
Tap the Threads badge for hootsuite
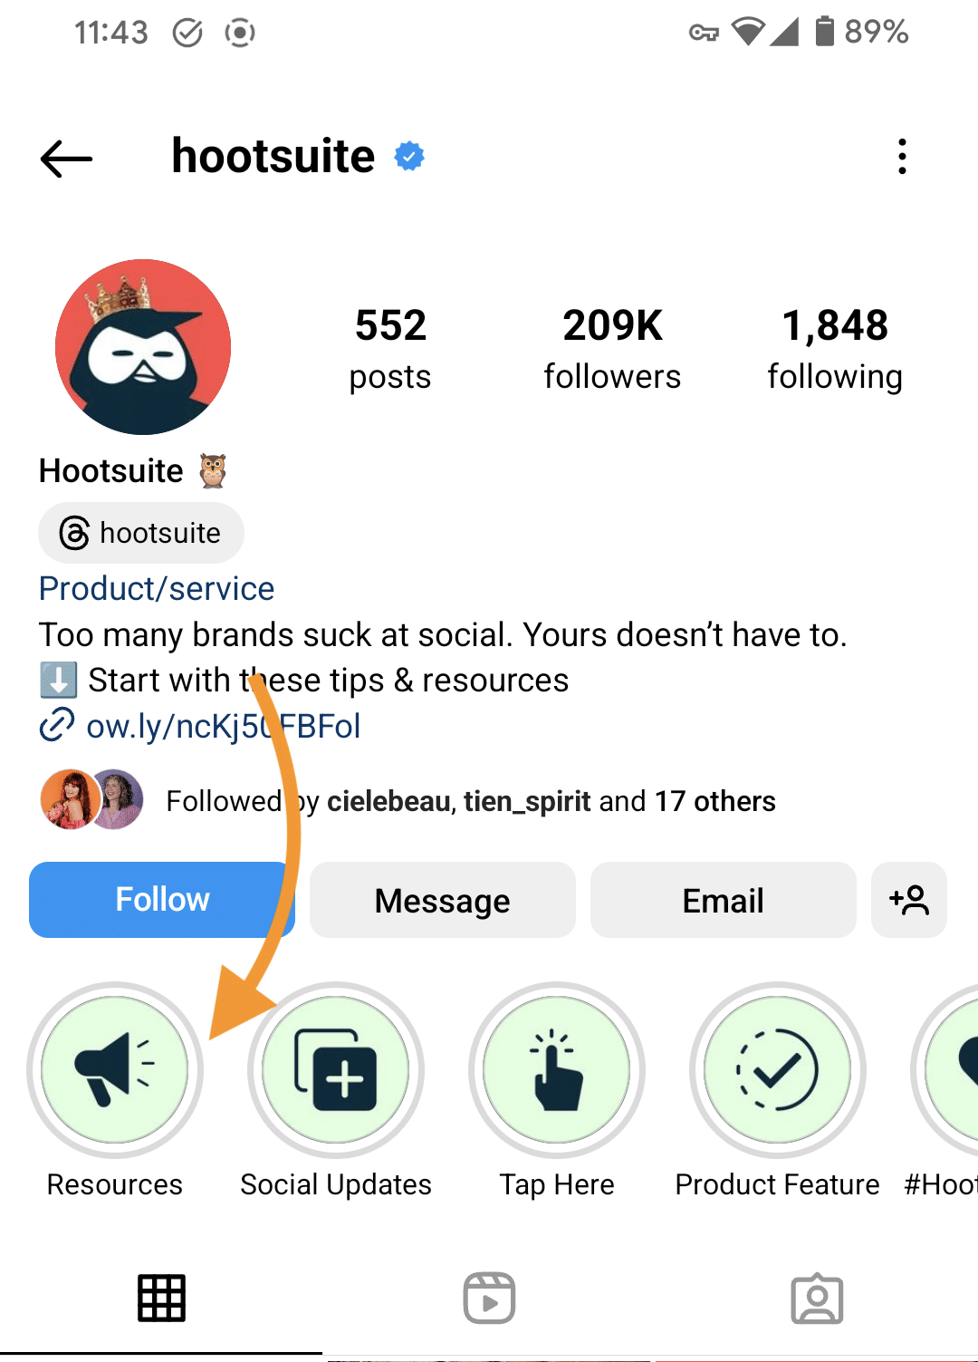coord(140,533)
